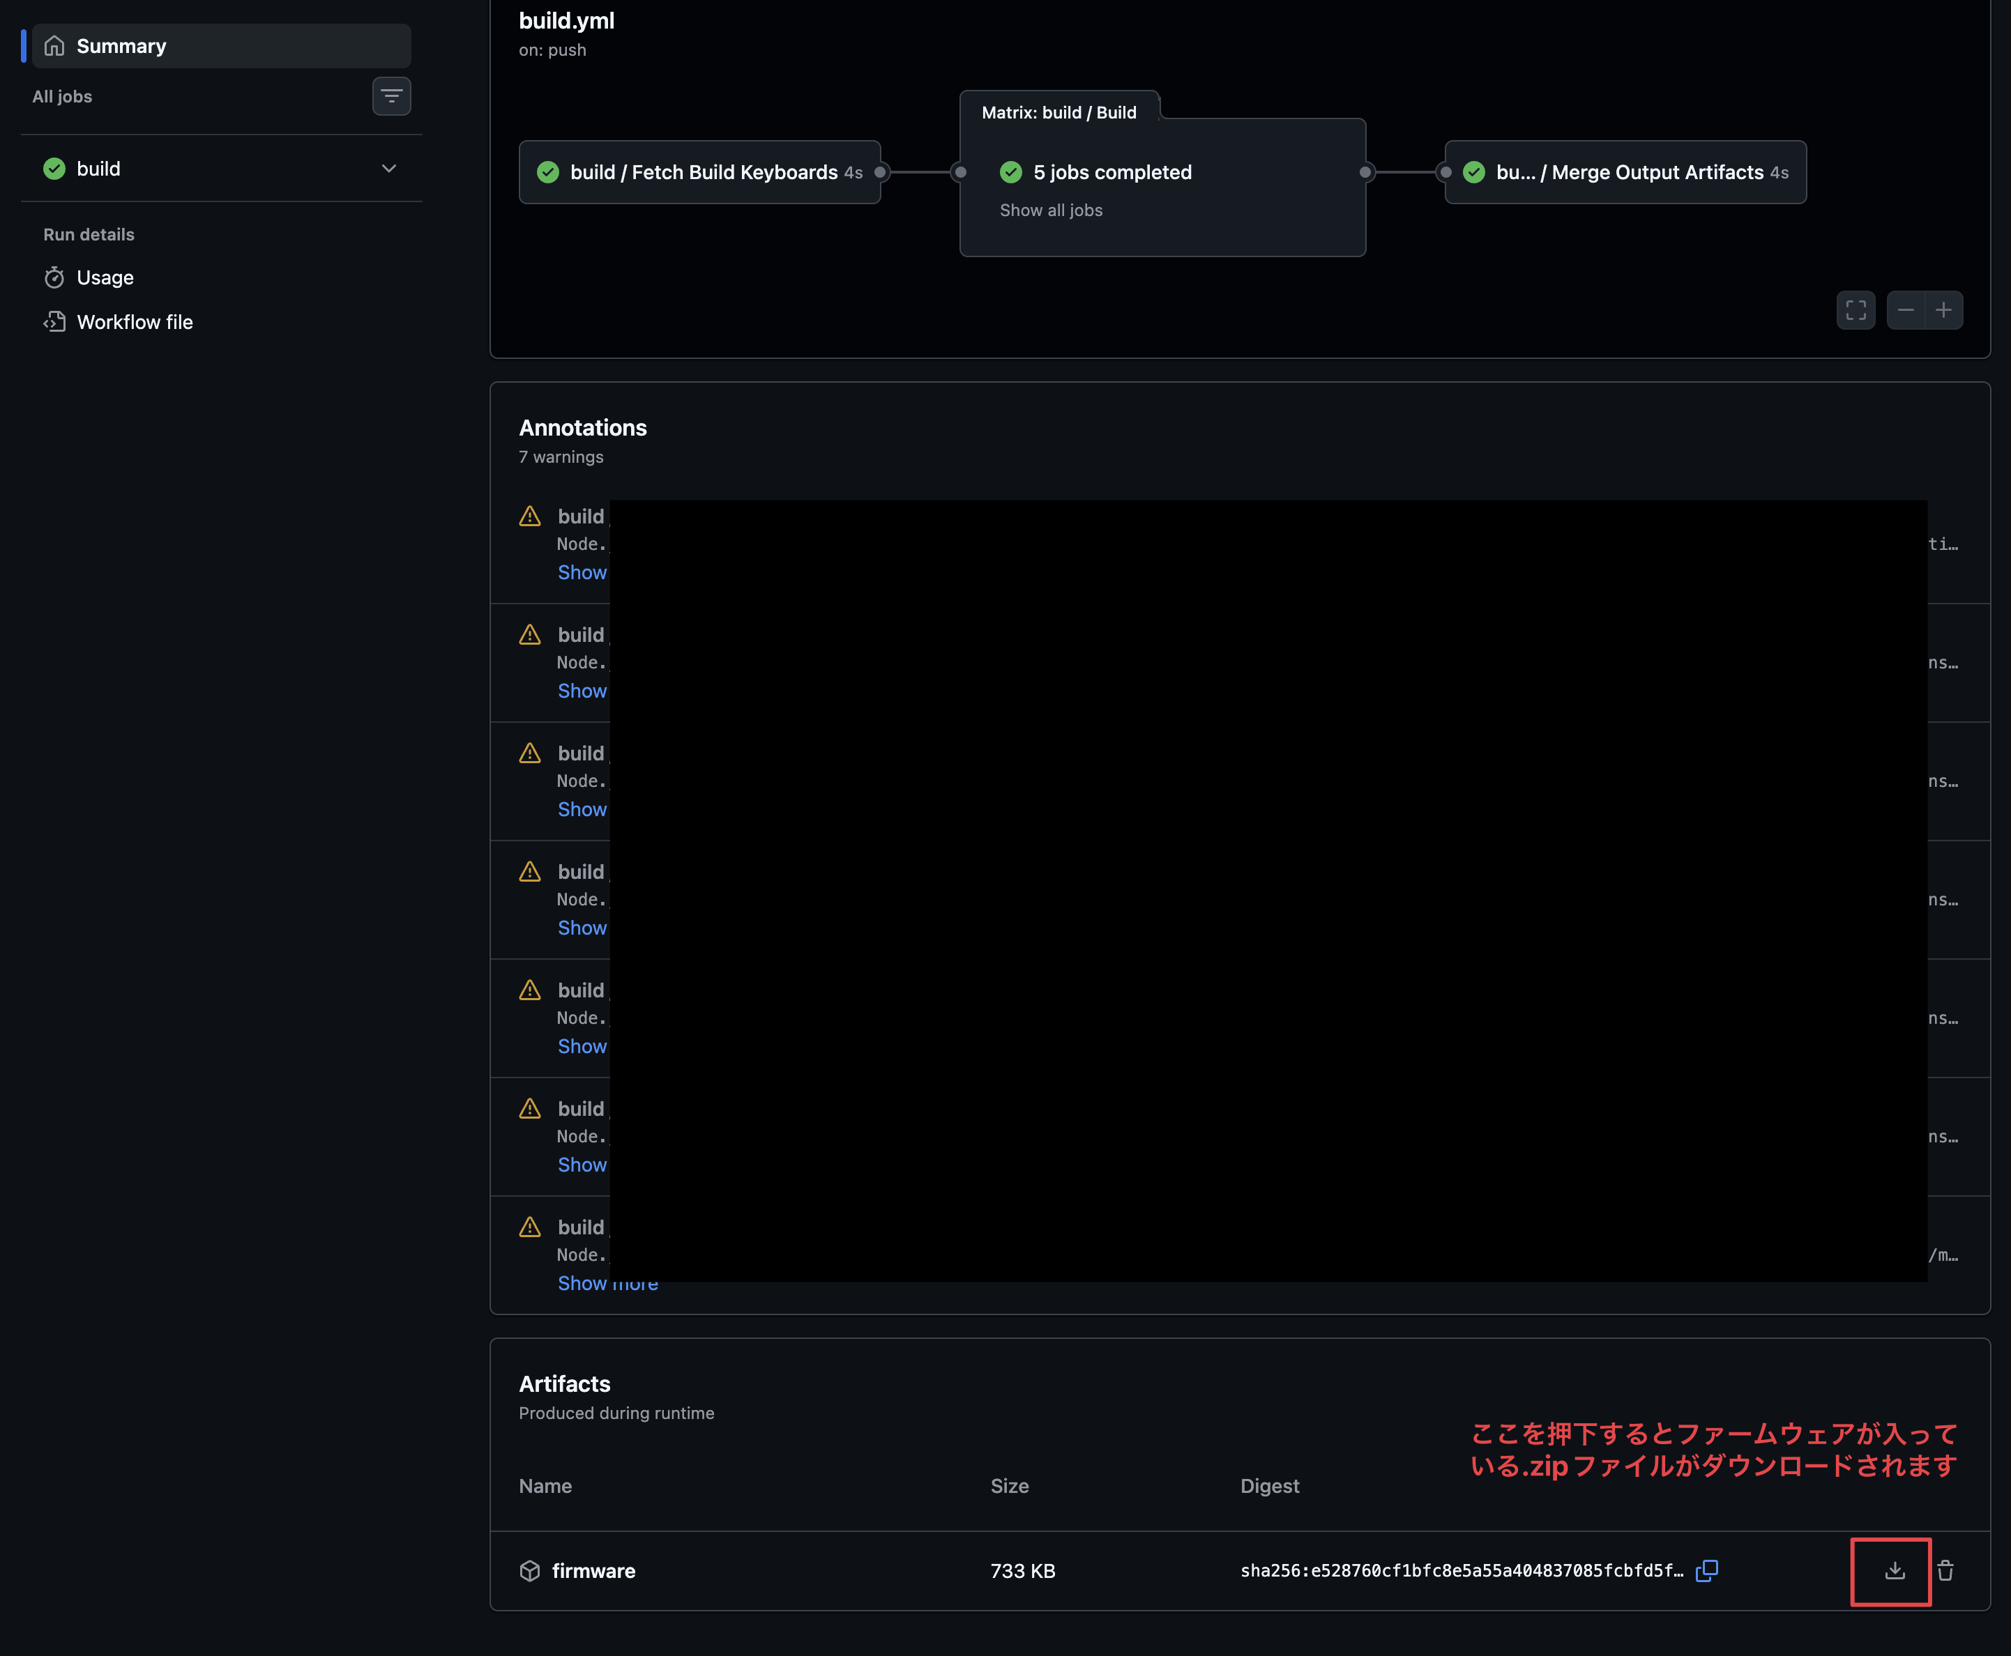The width and height of the screenshot is (2011, 1656).
Task: Click fourth annotation's Show more link
Action: pyautogui.click(x=582, y=928)
